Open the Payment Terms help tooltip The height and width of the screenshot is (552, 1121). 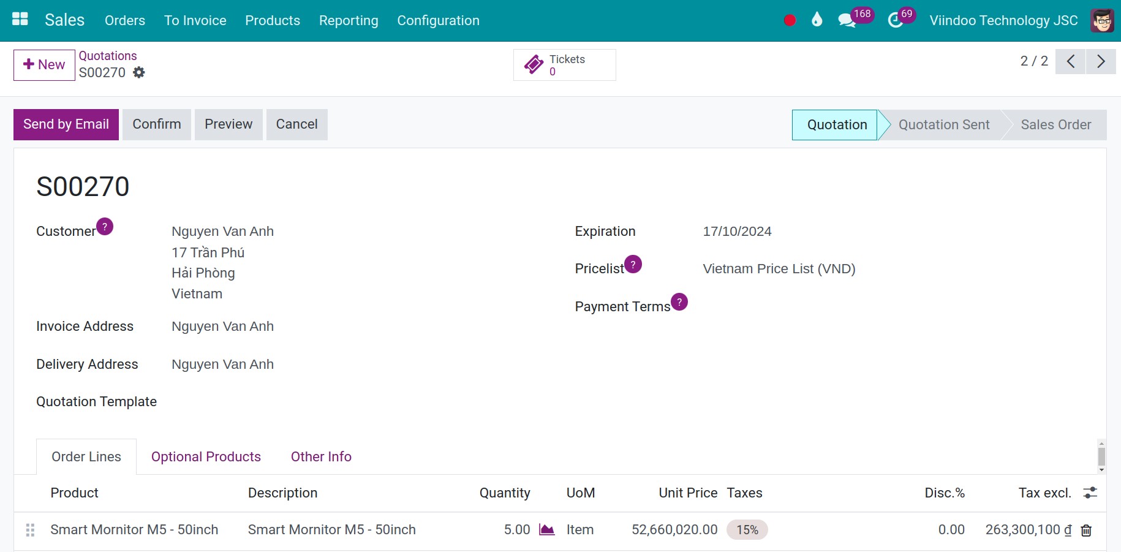pos(678,301)
